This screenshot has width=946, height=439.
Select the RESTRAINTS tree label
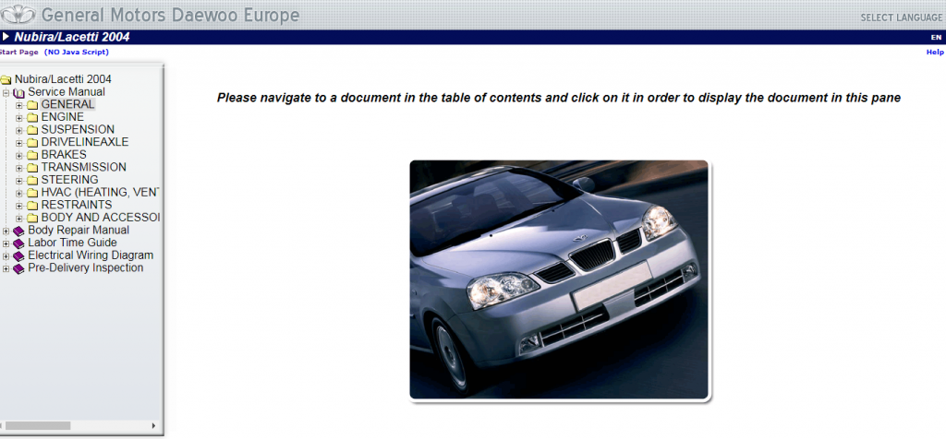(77, 206)
